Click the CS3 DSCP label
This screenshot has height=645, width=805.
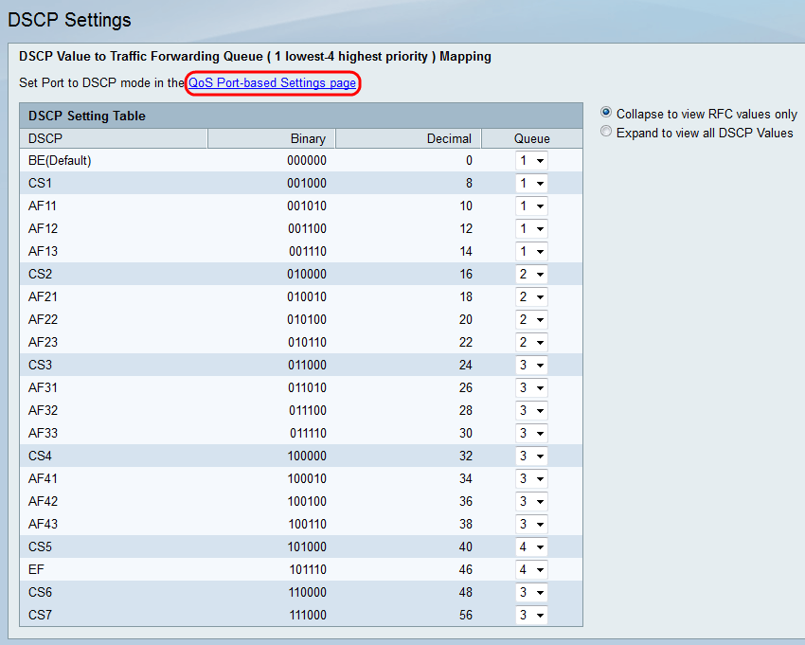[40, 366]
